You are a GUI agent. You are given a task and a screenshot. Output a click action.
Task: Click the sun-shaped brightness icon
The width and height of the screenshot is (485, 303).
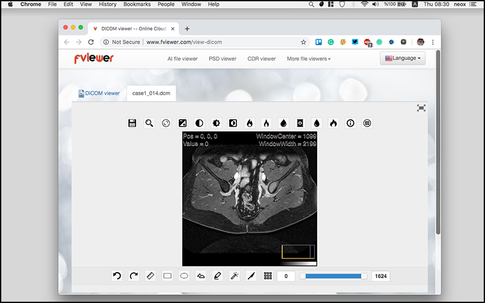click(x=216, y=123)
